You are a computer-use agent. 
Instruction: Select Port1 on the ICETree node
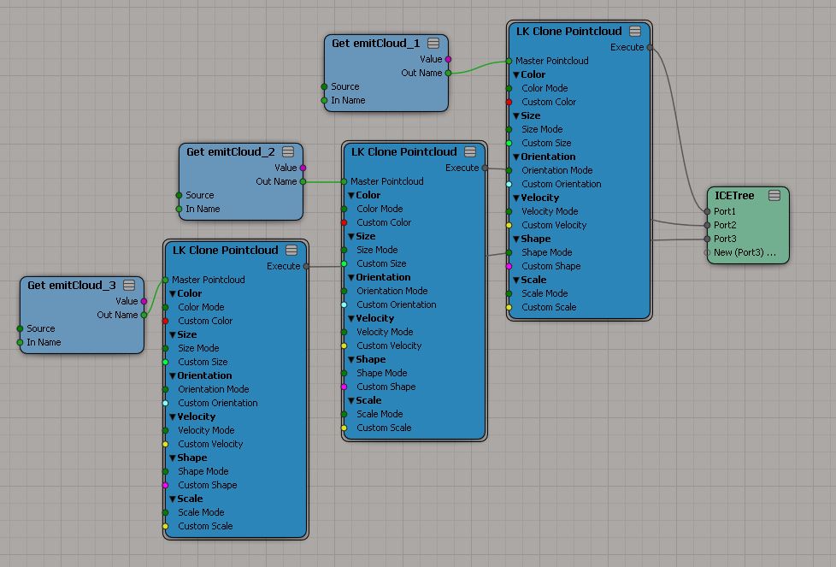(x=707, y=211)
